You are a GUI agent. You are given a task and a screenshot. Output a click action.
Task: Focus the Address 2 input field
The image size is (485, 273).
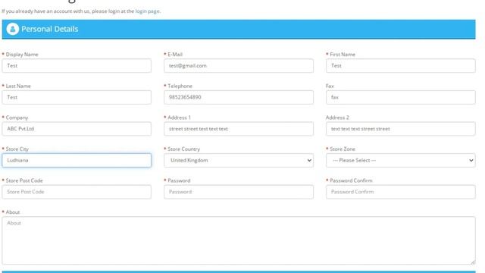pyautogui.click(x=401, y=129)
